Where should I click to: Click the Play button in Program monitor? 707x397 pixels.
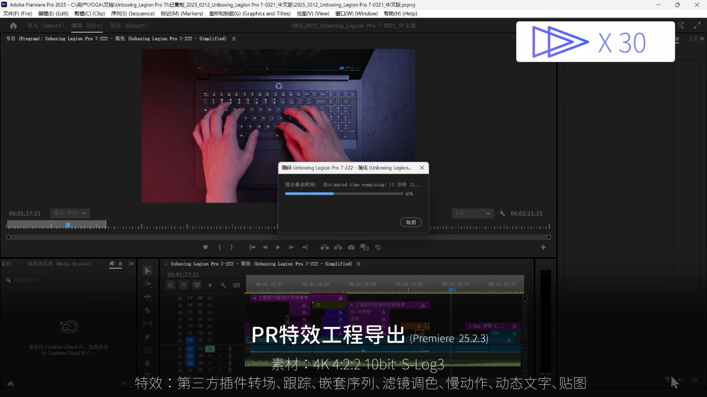point(278,247)
